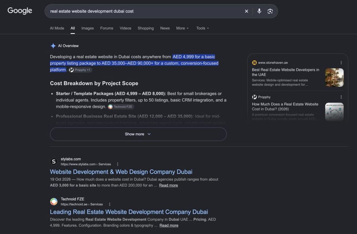Open 'Best Real Estate Website Developers in the UAE'

pyautogui.click(x=286, y=72)
